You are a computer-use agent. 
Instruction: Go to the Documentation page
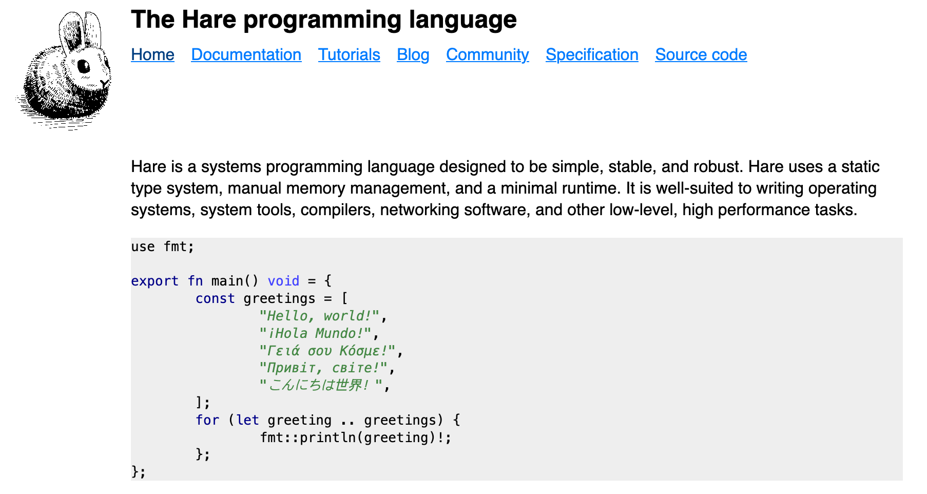pos(246,54)
